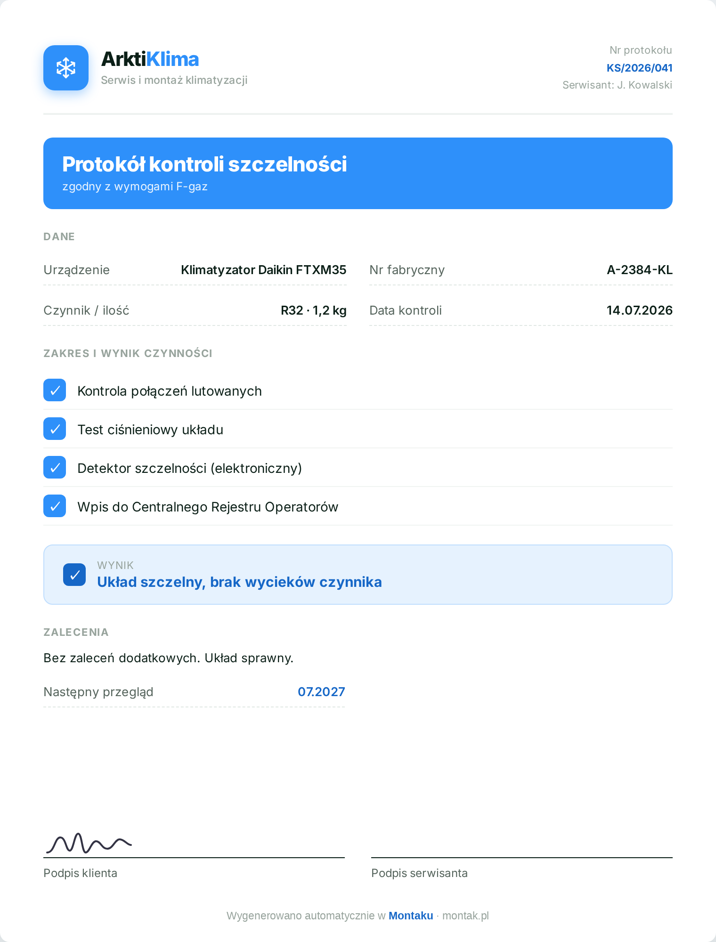Toggle Detektor szczelności (elektroniczny) checkbox
This screenshot has height=942, width=716.
[x=55, y=467]
